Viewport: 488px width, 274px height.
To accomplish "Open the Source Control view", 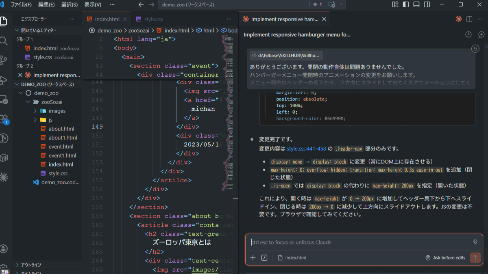I will coord(4,60).
